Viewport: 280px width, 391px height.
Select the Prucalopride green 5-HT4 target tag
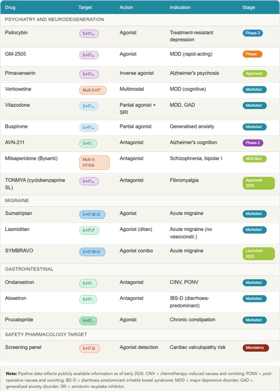pos(88,321)
